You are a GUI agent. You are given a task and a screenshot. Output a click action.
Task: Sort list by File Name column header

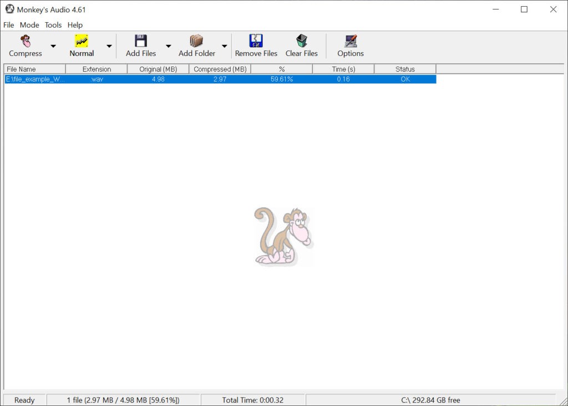(35, 69)
